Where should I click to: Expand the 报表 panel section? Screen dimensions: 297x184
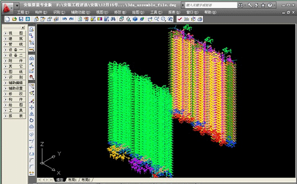[x=14, y=116]
